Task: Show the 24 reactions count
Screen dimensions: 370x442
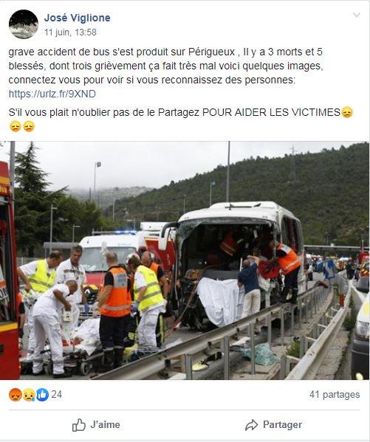Action: pyautogui.click(x=56, y=394)
